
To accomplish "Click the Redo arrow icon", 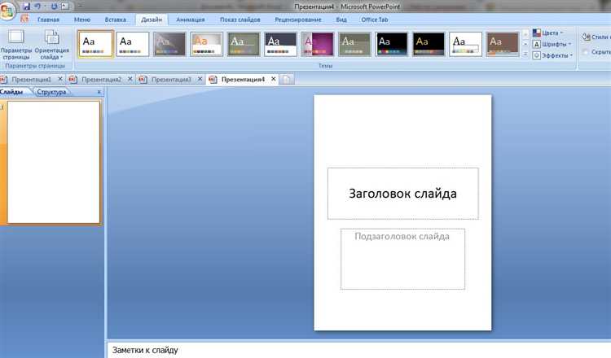I will coord(54,7).
